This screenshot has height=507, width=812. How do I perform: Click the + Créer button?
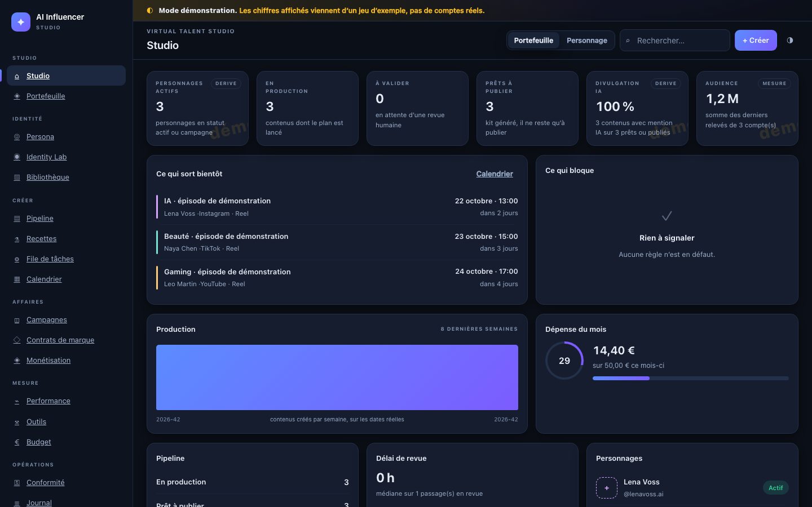[756, 41]
